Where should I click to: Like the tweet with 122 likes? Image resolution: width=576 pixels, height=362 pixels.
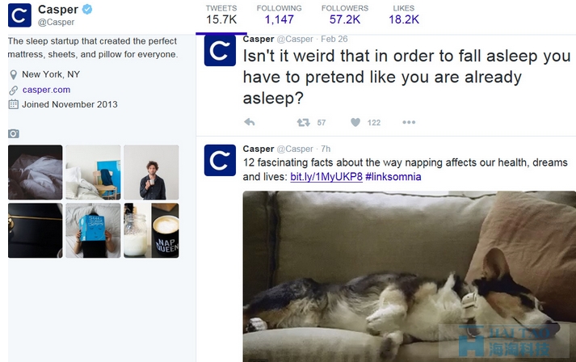click(355, 122)
